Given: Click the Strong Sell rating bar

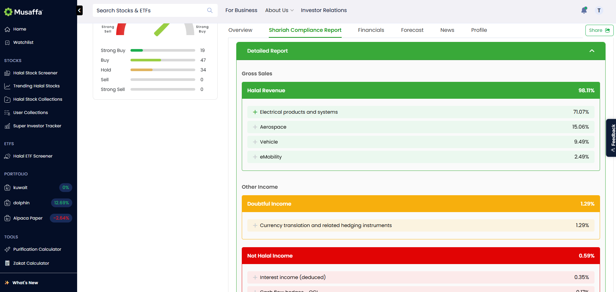Looking at the screenshot, I should point(163,89).
